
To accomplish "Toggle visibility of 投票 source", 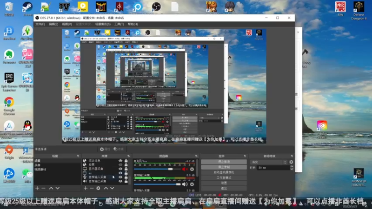I will tap(120, 165).
